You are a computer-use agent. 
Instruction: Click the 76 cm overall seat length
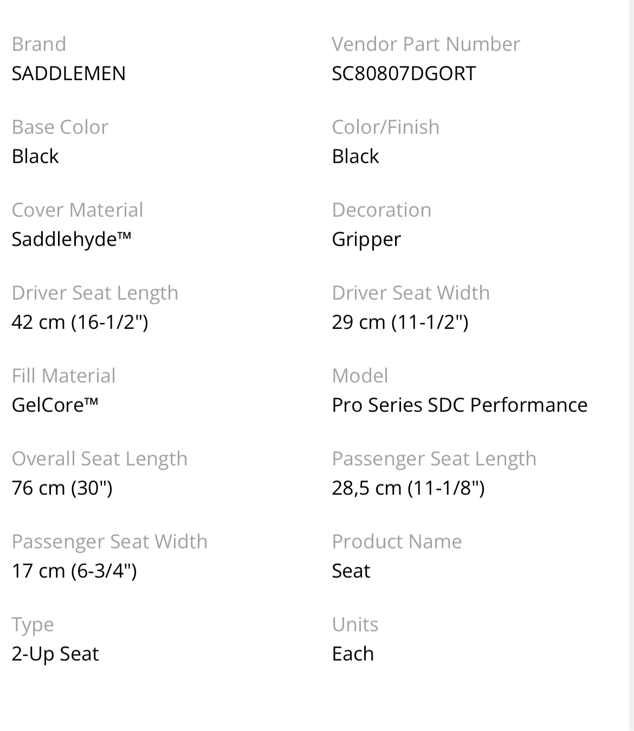tap(62, 488)
